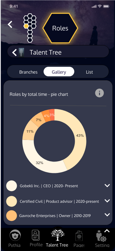Viewport: 115px width, 251px height.
Task: Open the Profiles ID card icon
Action: tap(36, 235)
